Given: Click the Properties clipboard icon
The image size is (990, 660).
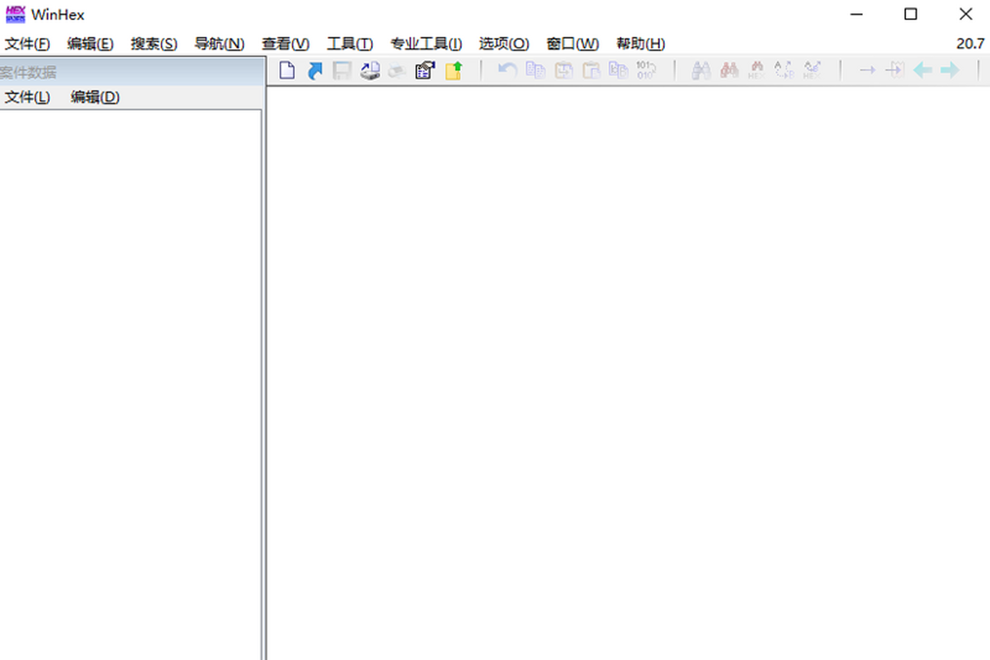Looking at the screenshot, I should coord(425,71).
